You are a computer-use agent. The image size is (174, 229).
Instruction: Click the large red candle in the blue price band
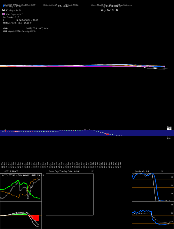[108, 134]
